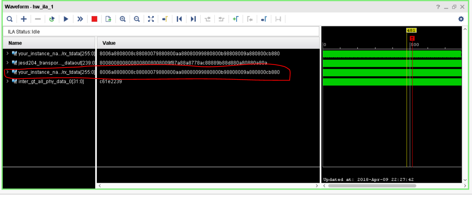
Task: Open the waveform search tool
Action: [10, 19]
